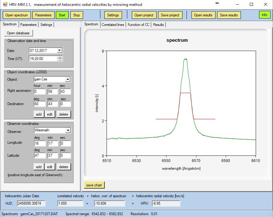Image resolution: width=273 pixels, height=217 pixels.
Task: Edit the selected observer coordinates
Action: pos(50,167)
